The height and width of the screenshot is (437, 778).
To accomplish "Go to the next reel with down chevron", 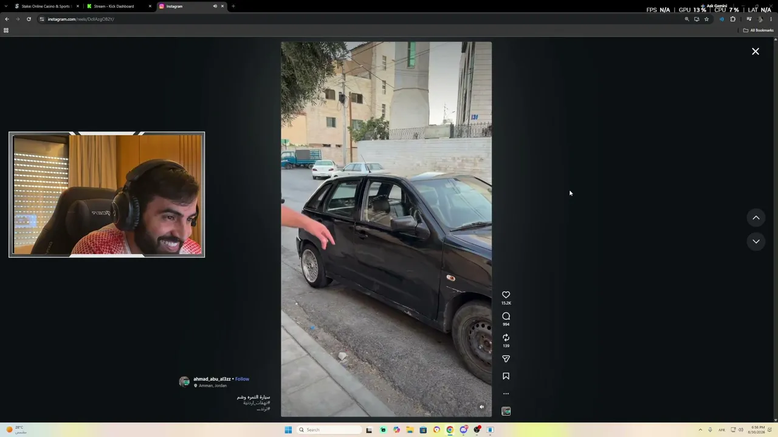I will [756, 241].
